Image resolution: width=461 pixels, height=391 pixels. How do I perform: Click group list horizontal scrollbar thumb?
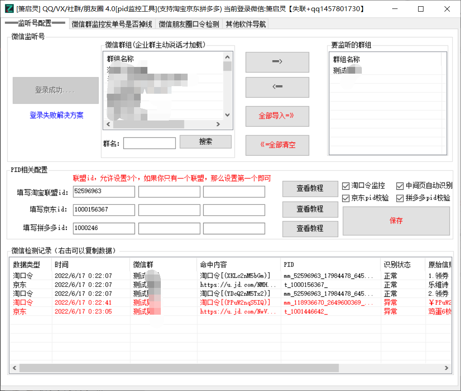(x=148, y=124)
